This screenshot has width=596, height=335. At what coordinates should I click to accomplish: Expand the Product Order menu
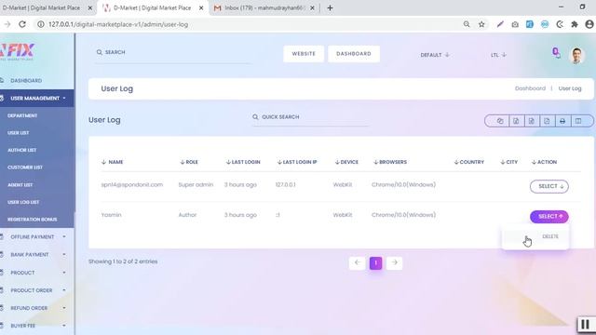[37, 290]
